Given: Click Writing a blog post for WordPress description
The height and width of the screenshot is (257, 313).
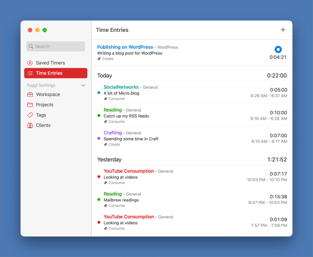Looking at the screenshot, I should [130, 53].
